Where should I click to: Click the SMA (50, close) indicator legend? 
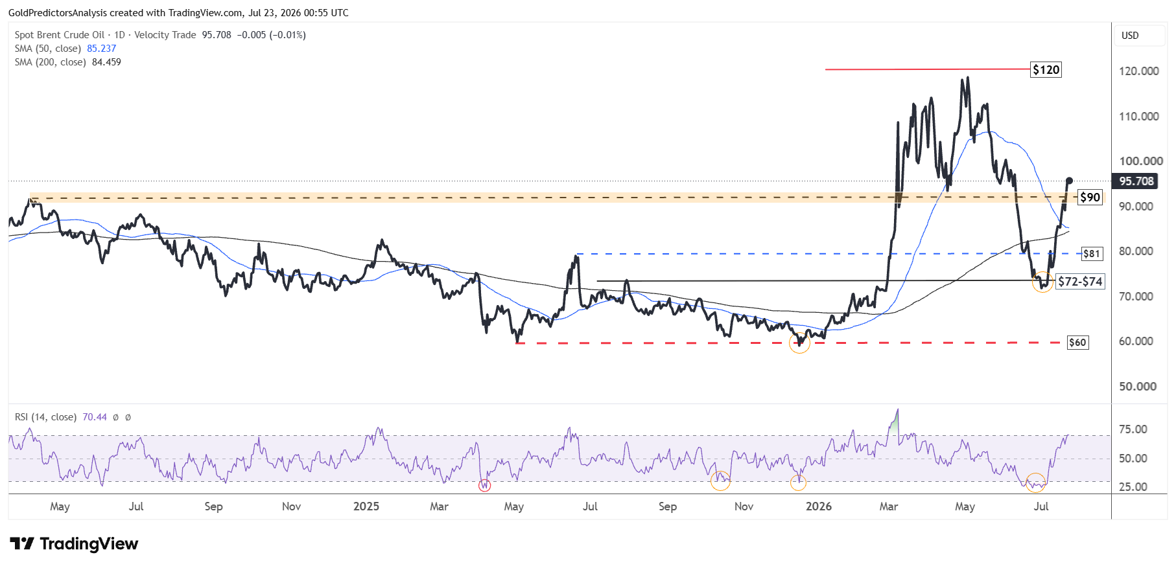tap(48, 49)
